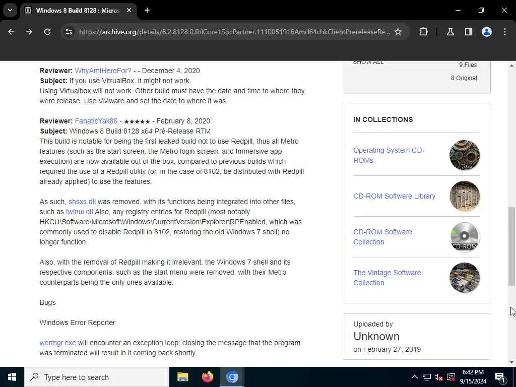Click the taskbar search box
Screen dimensions: 516x387
click(x=97, y=377)
